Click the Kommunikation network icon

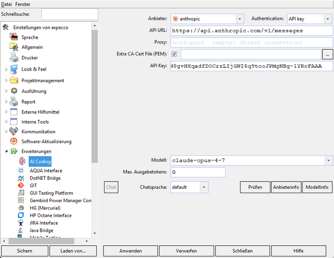(14, 131)
